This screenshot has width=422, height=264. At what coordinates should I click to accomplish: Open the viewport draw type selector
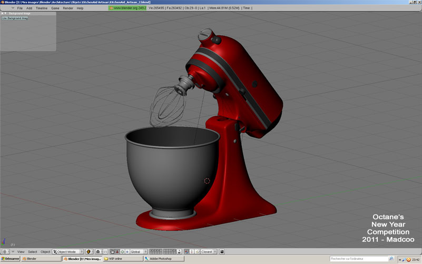pyautogui.click(x=90, y=252)
